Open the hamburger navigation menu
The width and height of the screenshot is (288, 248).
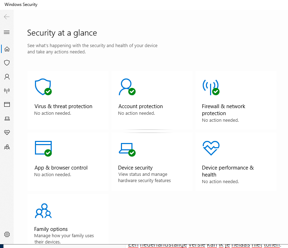[x=7, y=32]
